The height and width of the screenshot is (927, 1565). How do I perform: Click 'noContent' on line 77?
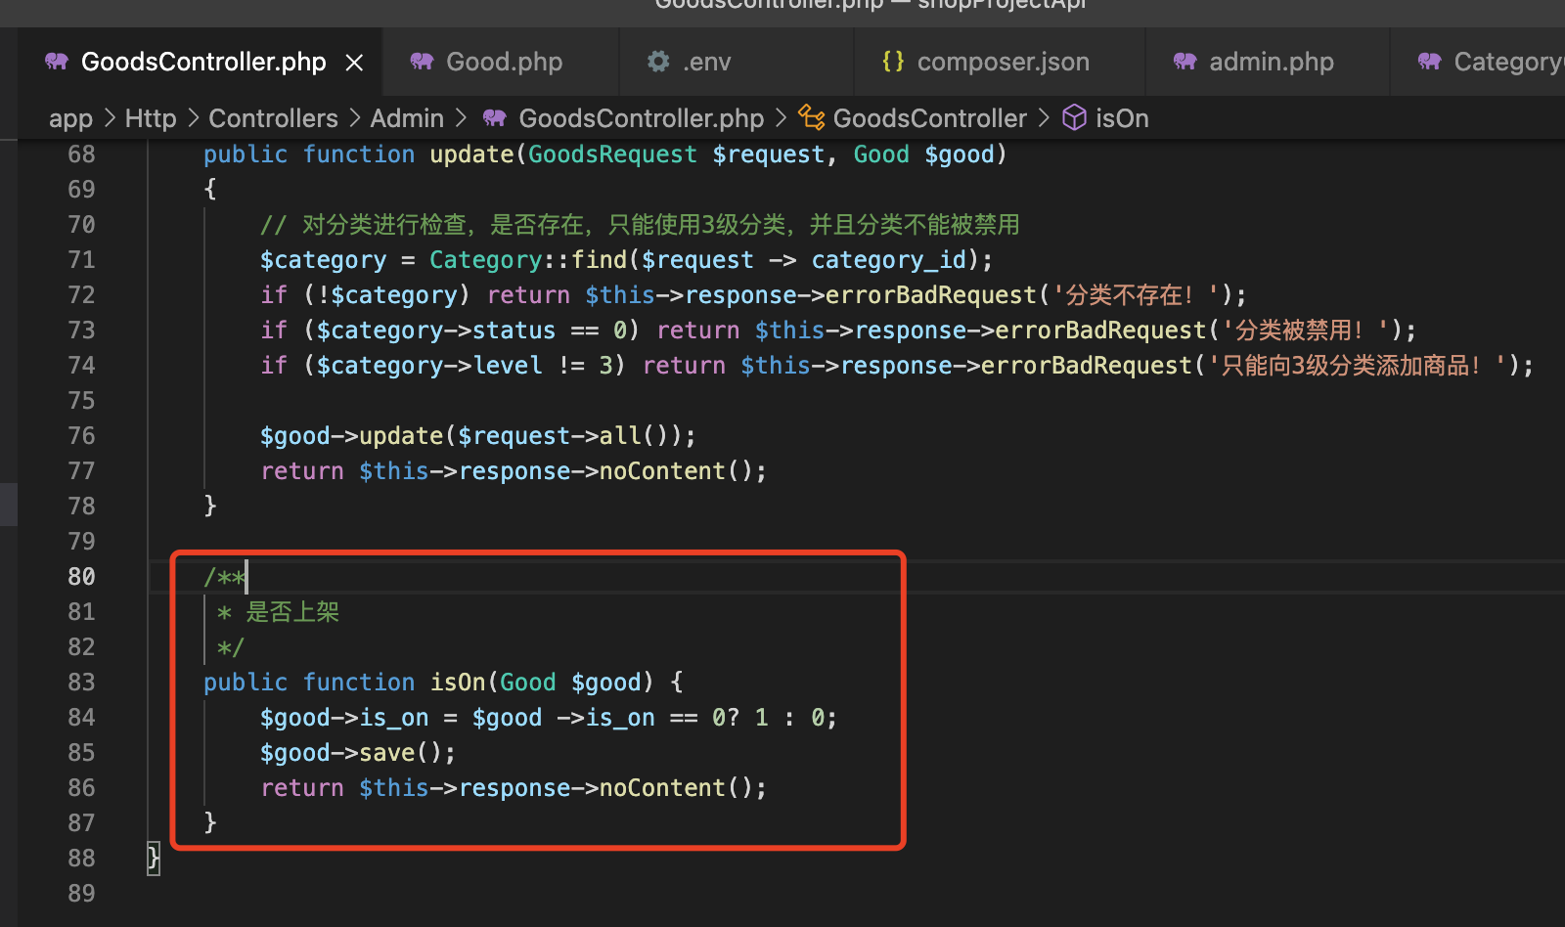coord(662,471)
